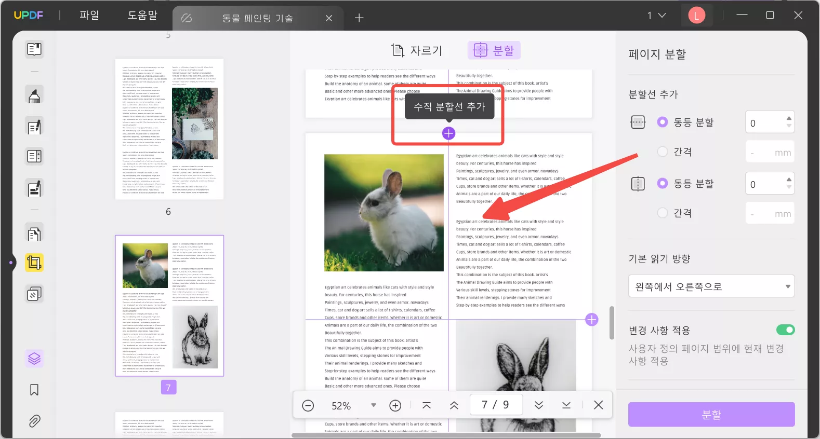Open the Reader mode sidebar icon
Image resolution: width=820 pixels, height=439 pixels.
34,49
